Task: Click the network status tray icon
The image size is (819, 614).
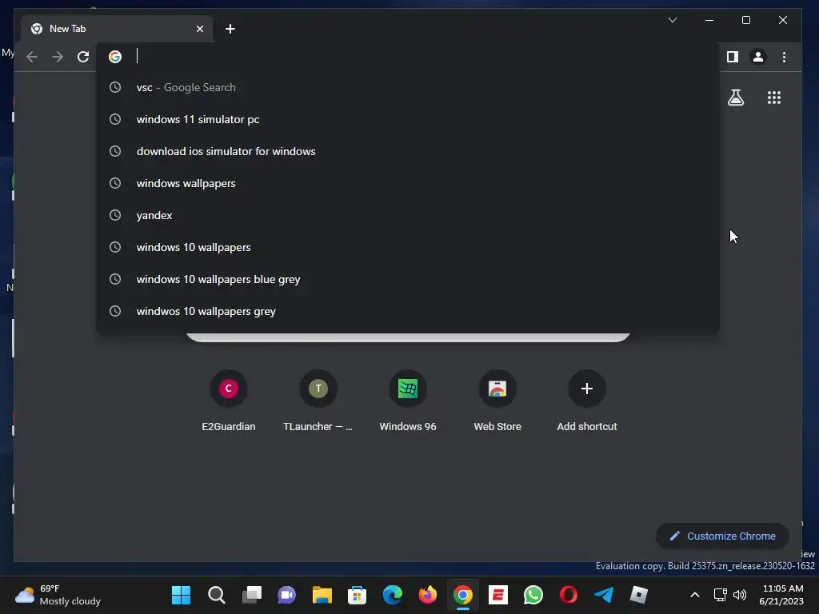Action: [x=721, y=595]
